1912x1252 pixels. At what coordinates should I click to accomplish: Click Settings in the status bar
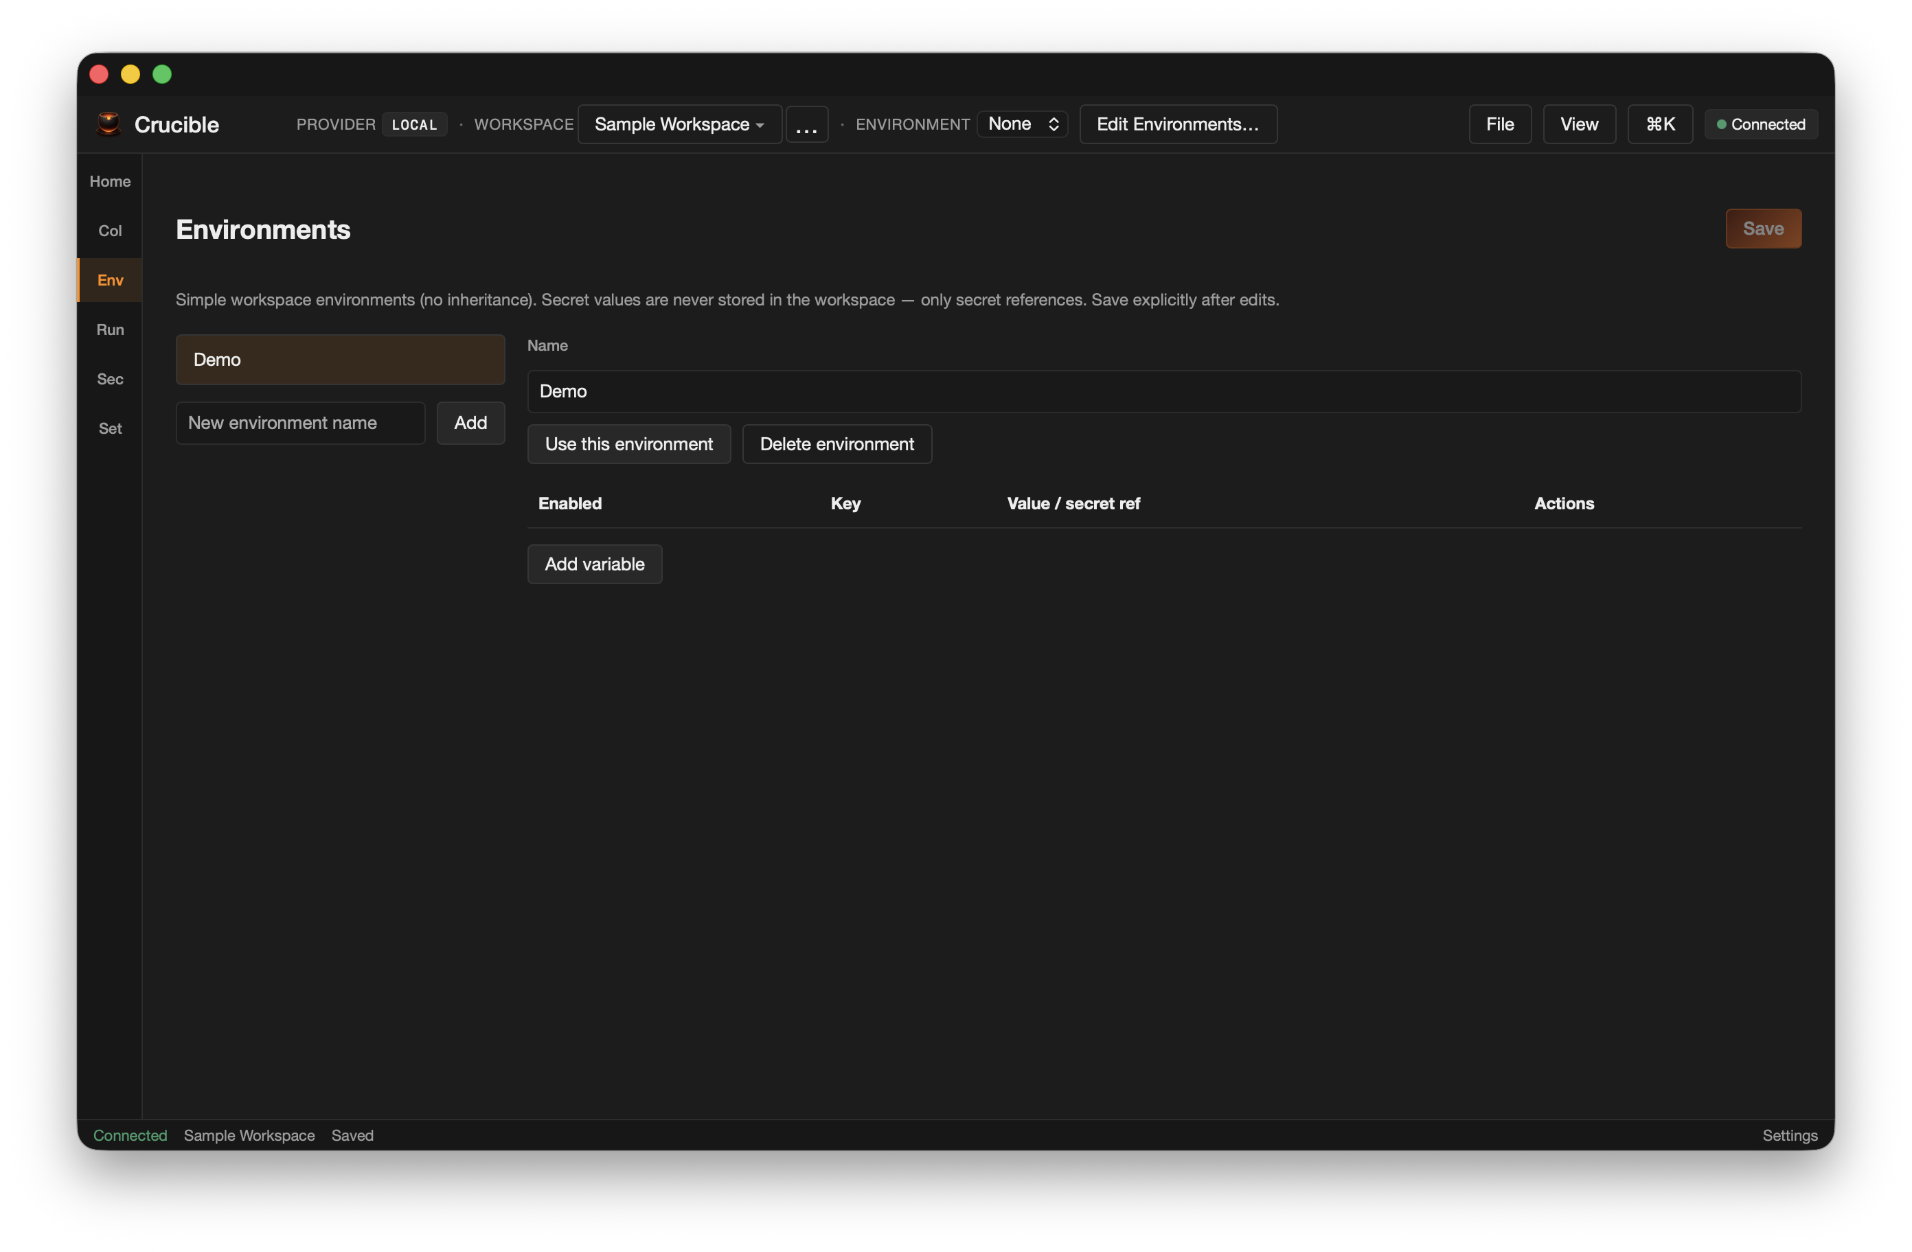(1789, 1135)
